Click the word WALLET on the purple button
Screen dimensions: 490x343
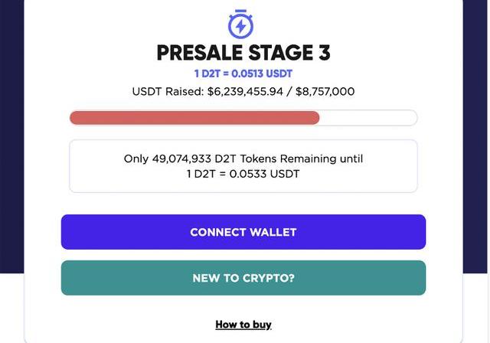(x=272, y=232)
